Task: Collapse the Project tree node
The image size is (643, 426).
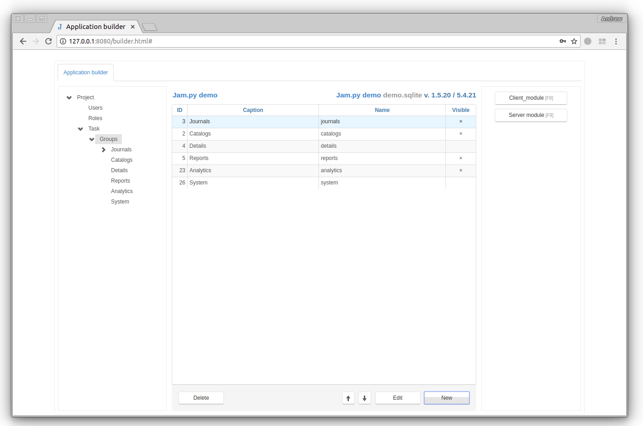Action: (x=69, y=97)
